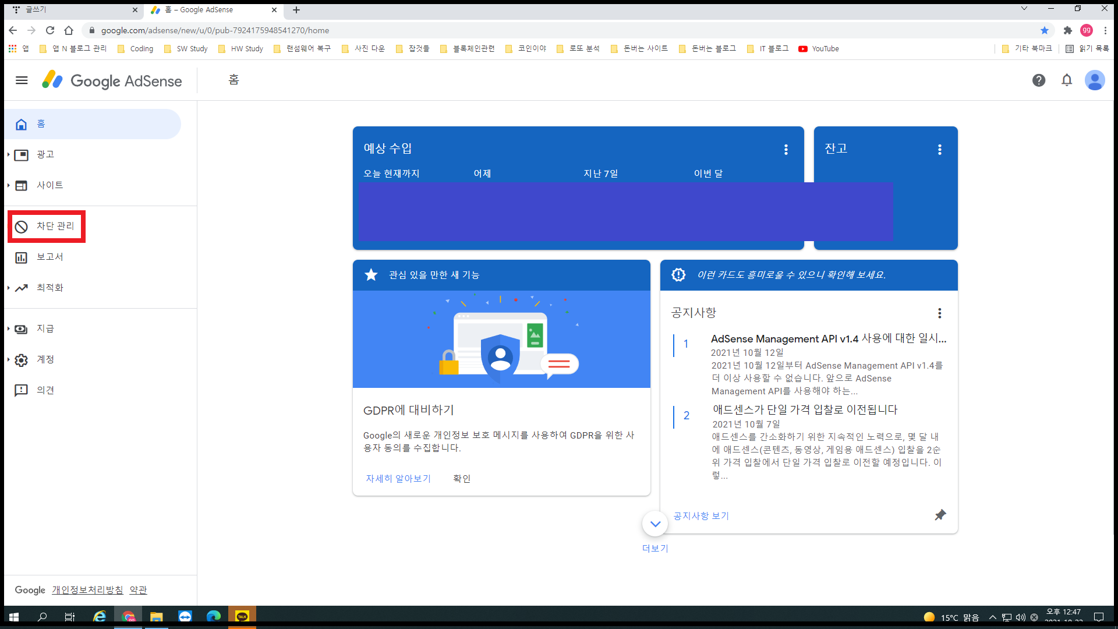Image resolution: width=1118 pixels, height=629 pixels.
Task: Reload the page
Action: pyautogui.click(x=50, y=30)
